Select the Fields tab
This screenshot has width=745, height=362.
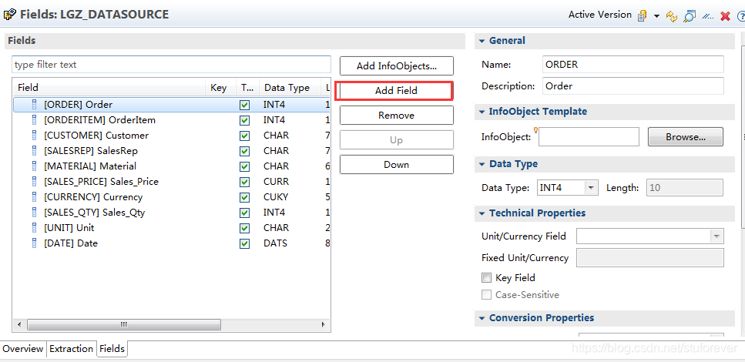coord(112,349)
